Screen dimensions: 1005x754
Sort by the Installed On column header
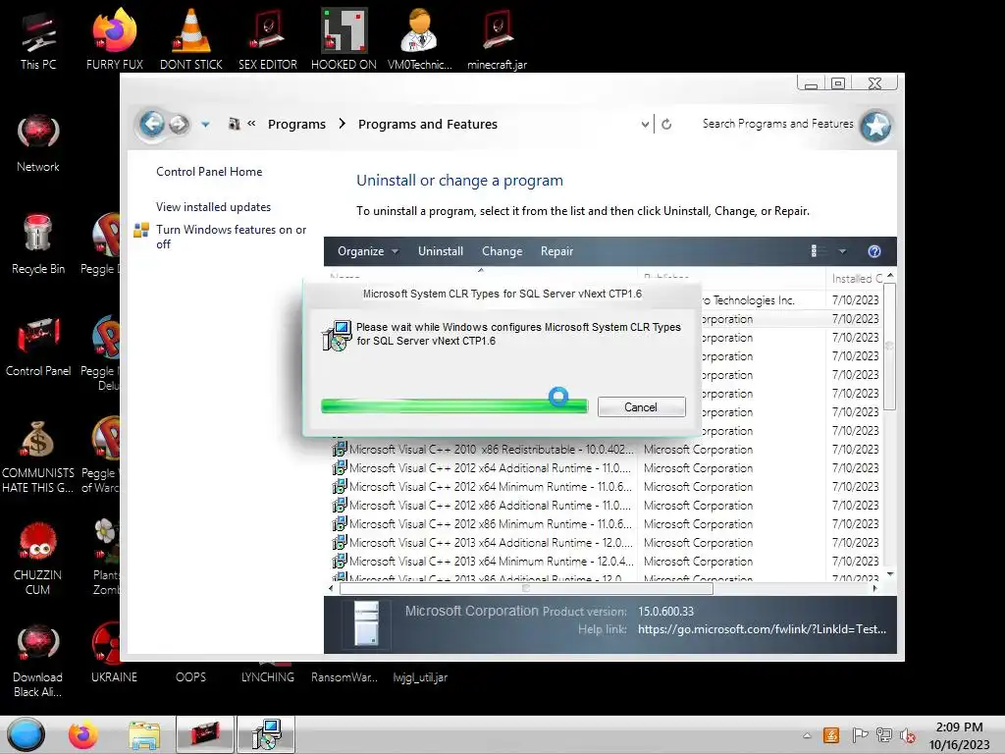tap(857, 278)
